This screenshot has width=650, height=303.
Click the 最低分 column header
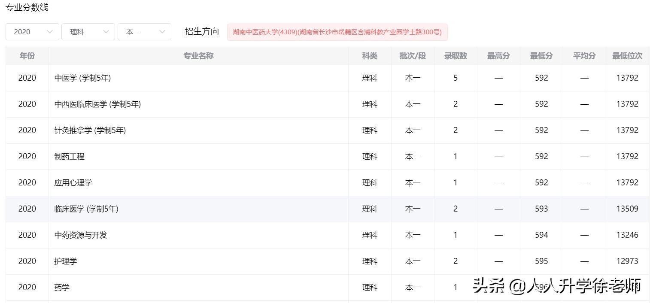coord(541,56)
